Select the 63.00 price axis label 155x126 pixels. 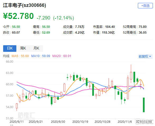9,73
